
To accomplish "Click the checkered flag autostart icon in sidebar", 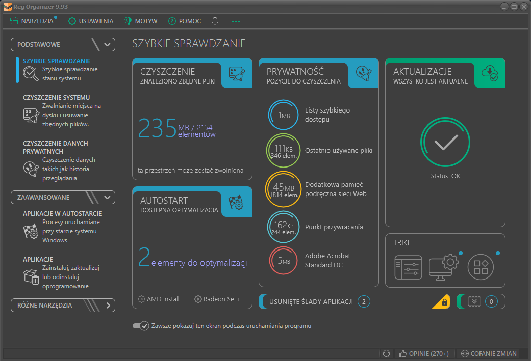I will tap(31, 232).
